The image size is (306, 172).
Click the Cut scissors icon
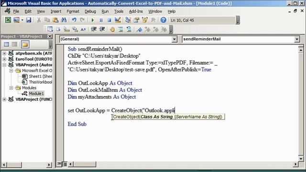pos(39,20)
